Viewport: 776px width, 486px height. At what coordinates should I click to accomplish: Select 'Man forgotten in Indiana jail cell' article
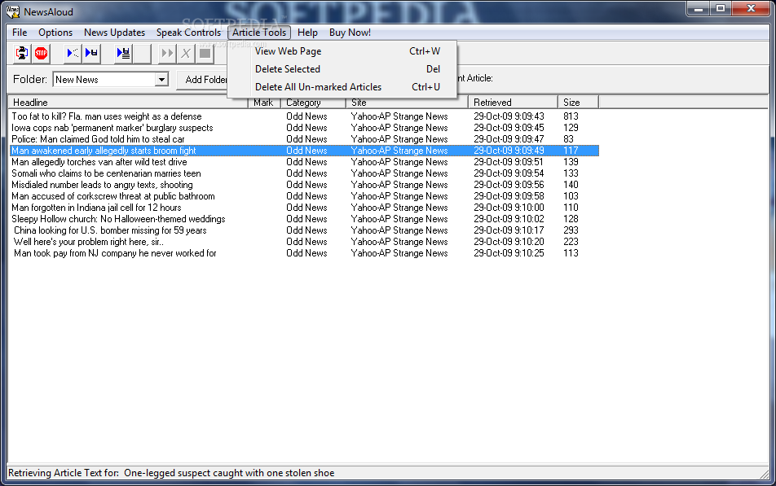point(304,207)
